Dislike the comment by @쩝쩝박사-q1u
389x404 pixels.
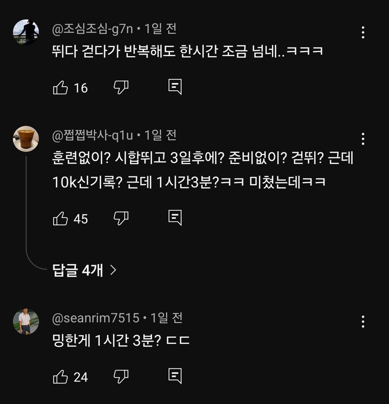coord(121,218)
